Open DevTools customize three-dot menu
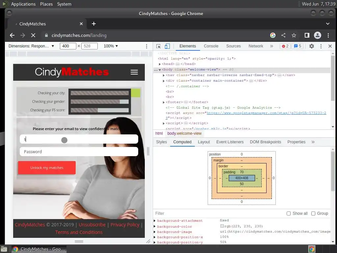This screenshot has height=253, width=337. pos(321,46)
